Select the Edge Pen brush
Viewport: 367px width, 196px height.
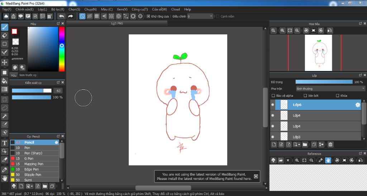coord(34,169)
